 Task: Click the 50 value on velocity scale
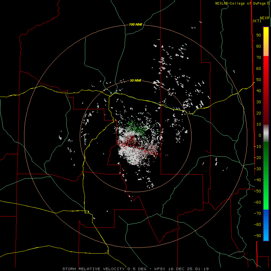[259, 80]
